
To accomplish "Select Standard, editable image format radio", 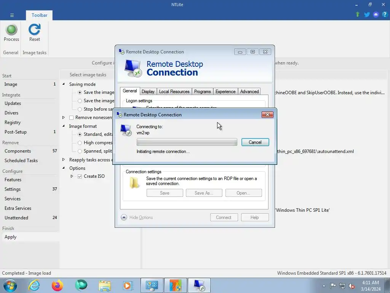I will (x=80, y=135).
